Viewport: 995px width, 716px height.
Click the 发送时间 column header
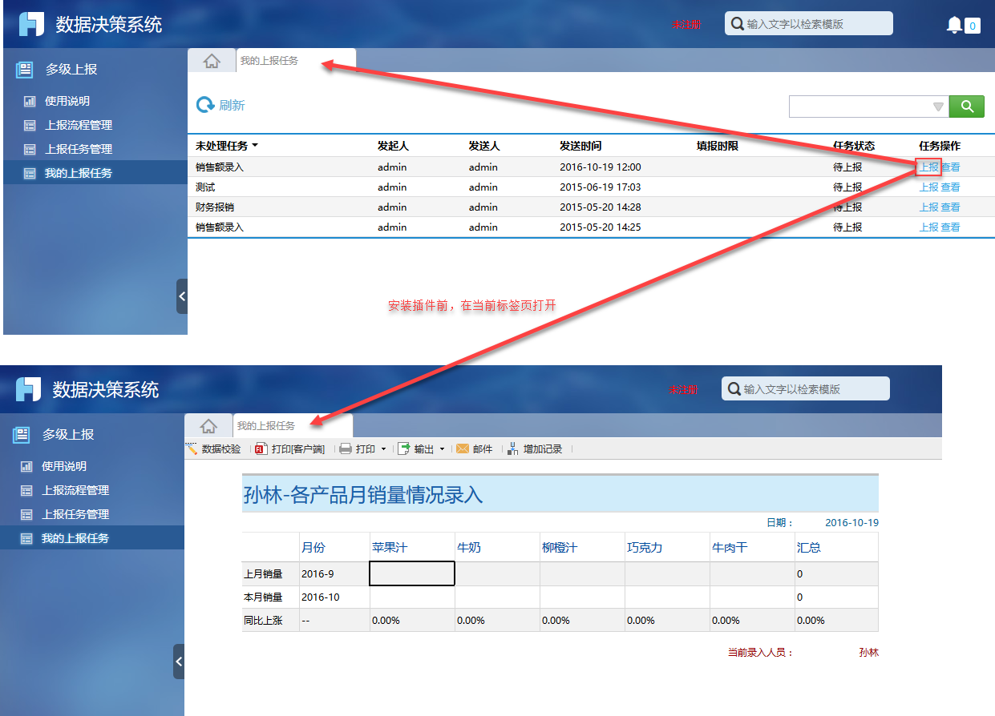coord(580,146)
